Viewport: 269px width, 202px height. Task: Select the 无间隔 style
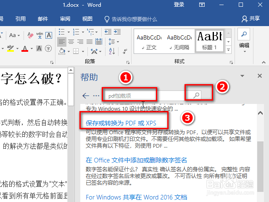pyautogui.click(x=179, y=41)
